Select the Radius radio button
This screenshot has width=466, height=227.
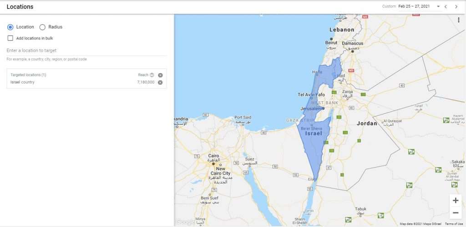pyautogui.click(x=42, y=27)
